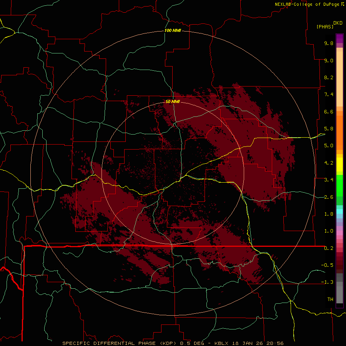Select the 8.2 legend value
346x346 pixels.
(x=329, y=77)
